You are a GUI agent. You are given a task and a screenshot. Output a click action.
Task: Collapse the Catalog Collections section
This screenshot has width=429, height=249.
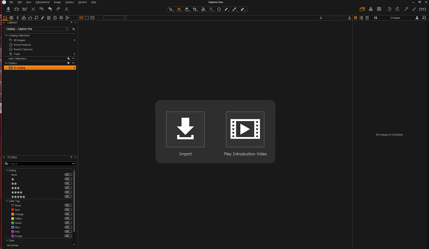6,35
